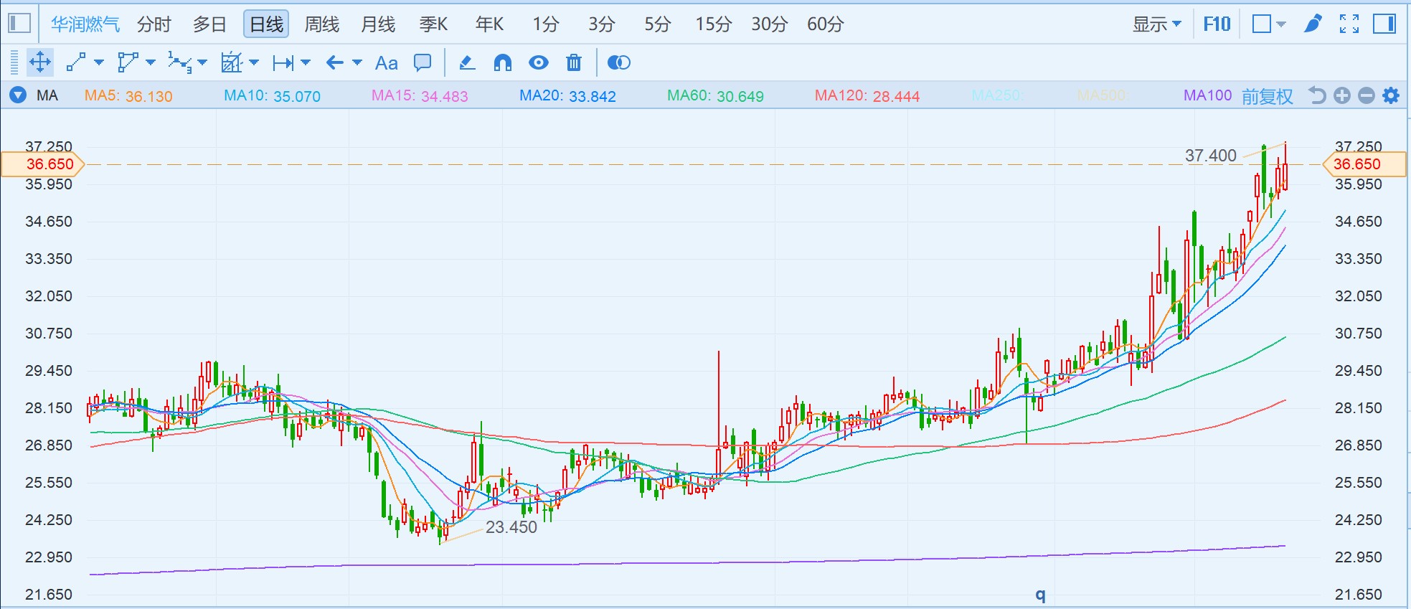Viewport: 1411px width, 609px height.
Task: Open the paintbrush skin/theme tool
Action: (x=1313, y=24)
